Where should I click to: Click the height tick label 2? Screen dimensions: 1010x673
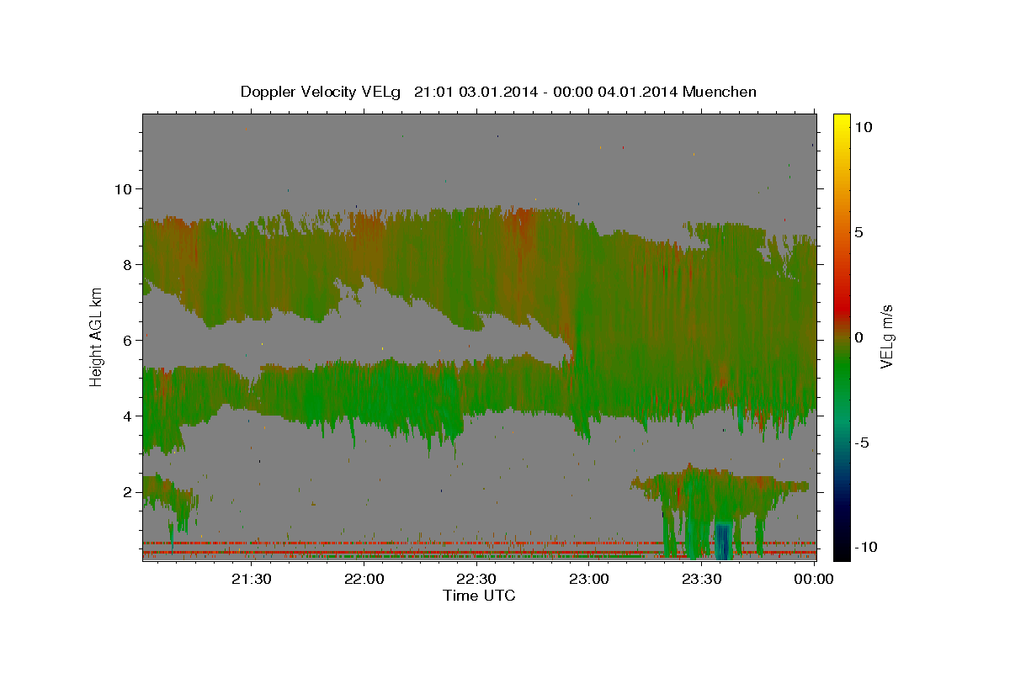[x=128, y=492]
